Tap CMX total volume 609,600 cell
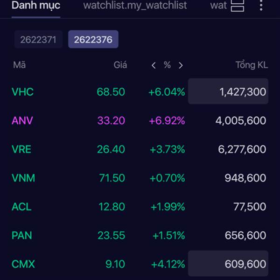Screen dimensions: 280x280 [x=228, y=264]
